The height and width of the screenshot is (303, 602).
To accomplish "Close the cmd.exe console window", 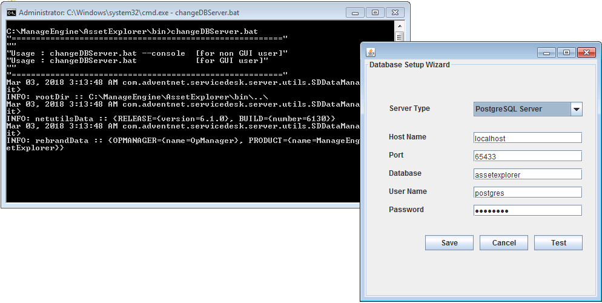I will pyautogui.click(x=395, y=13).
